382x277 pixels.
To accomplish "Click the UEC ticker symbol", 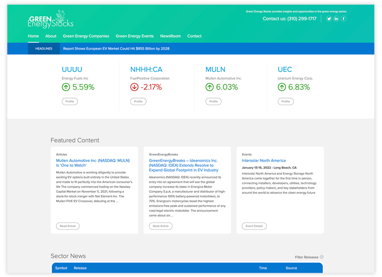I will (x=285, y=69).
